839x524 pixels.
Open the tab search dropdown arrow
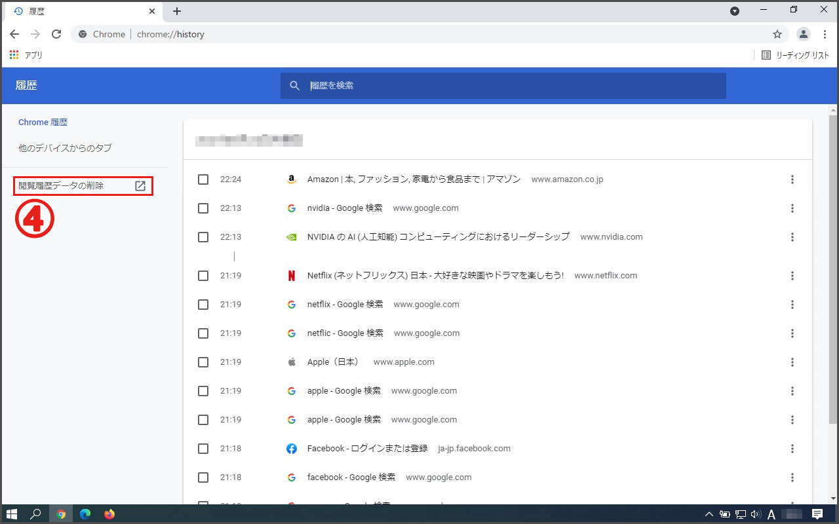(735, 11)
